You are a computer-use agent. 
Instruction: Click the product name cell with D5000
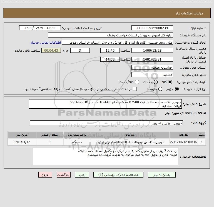click(130, 142)
